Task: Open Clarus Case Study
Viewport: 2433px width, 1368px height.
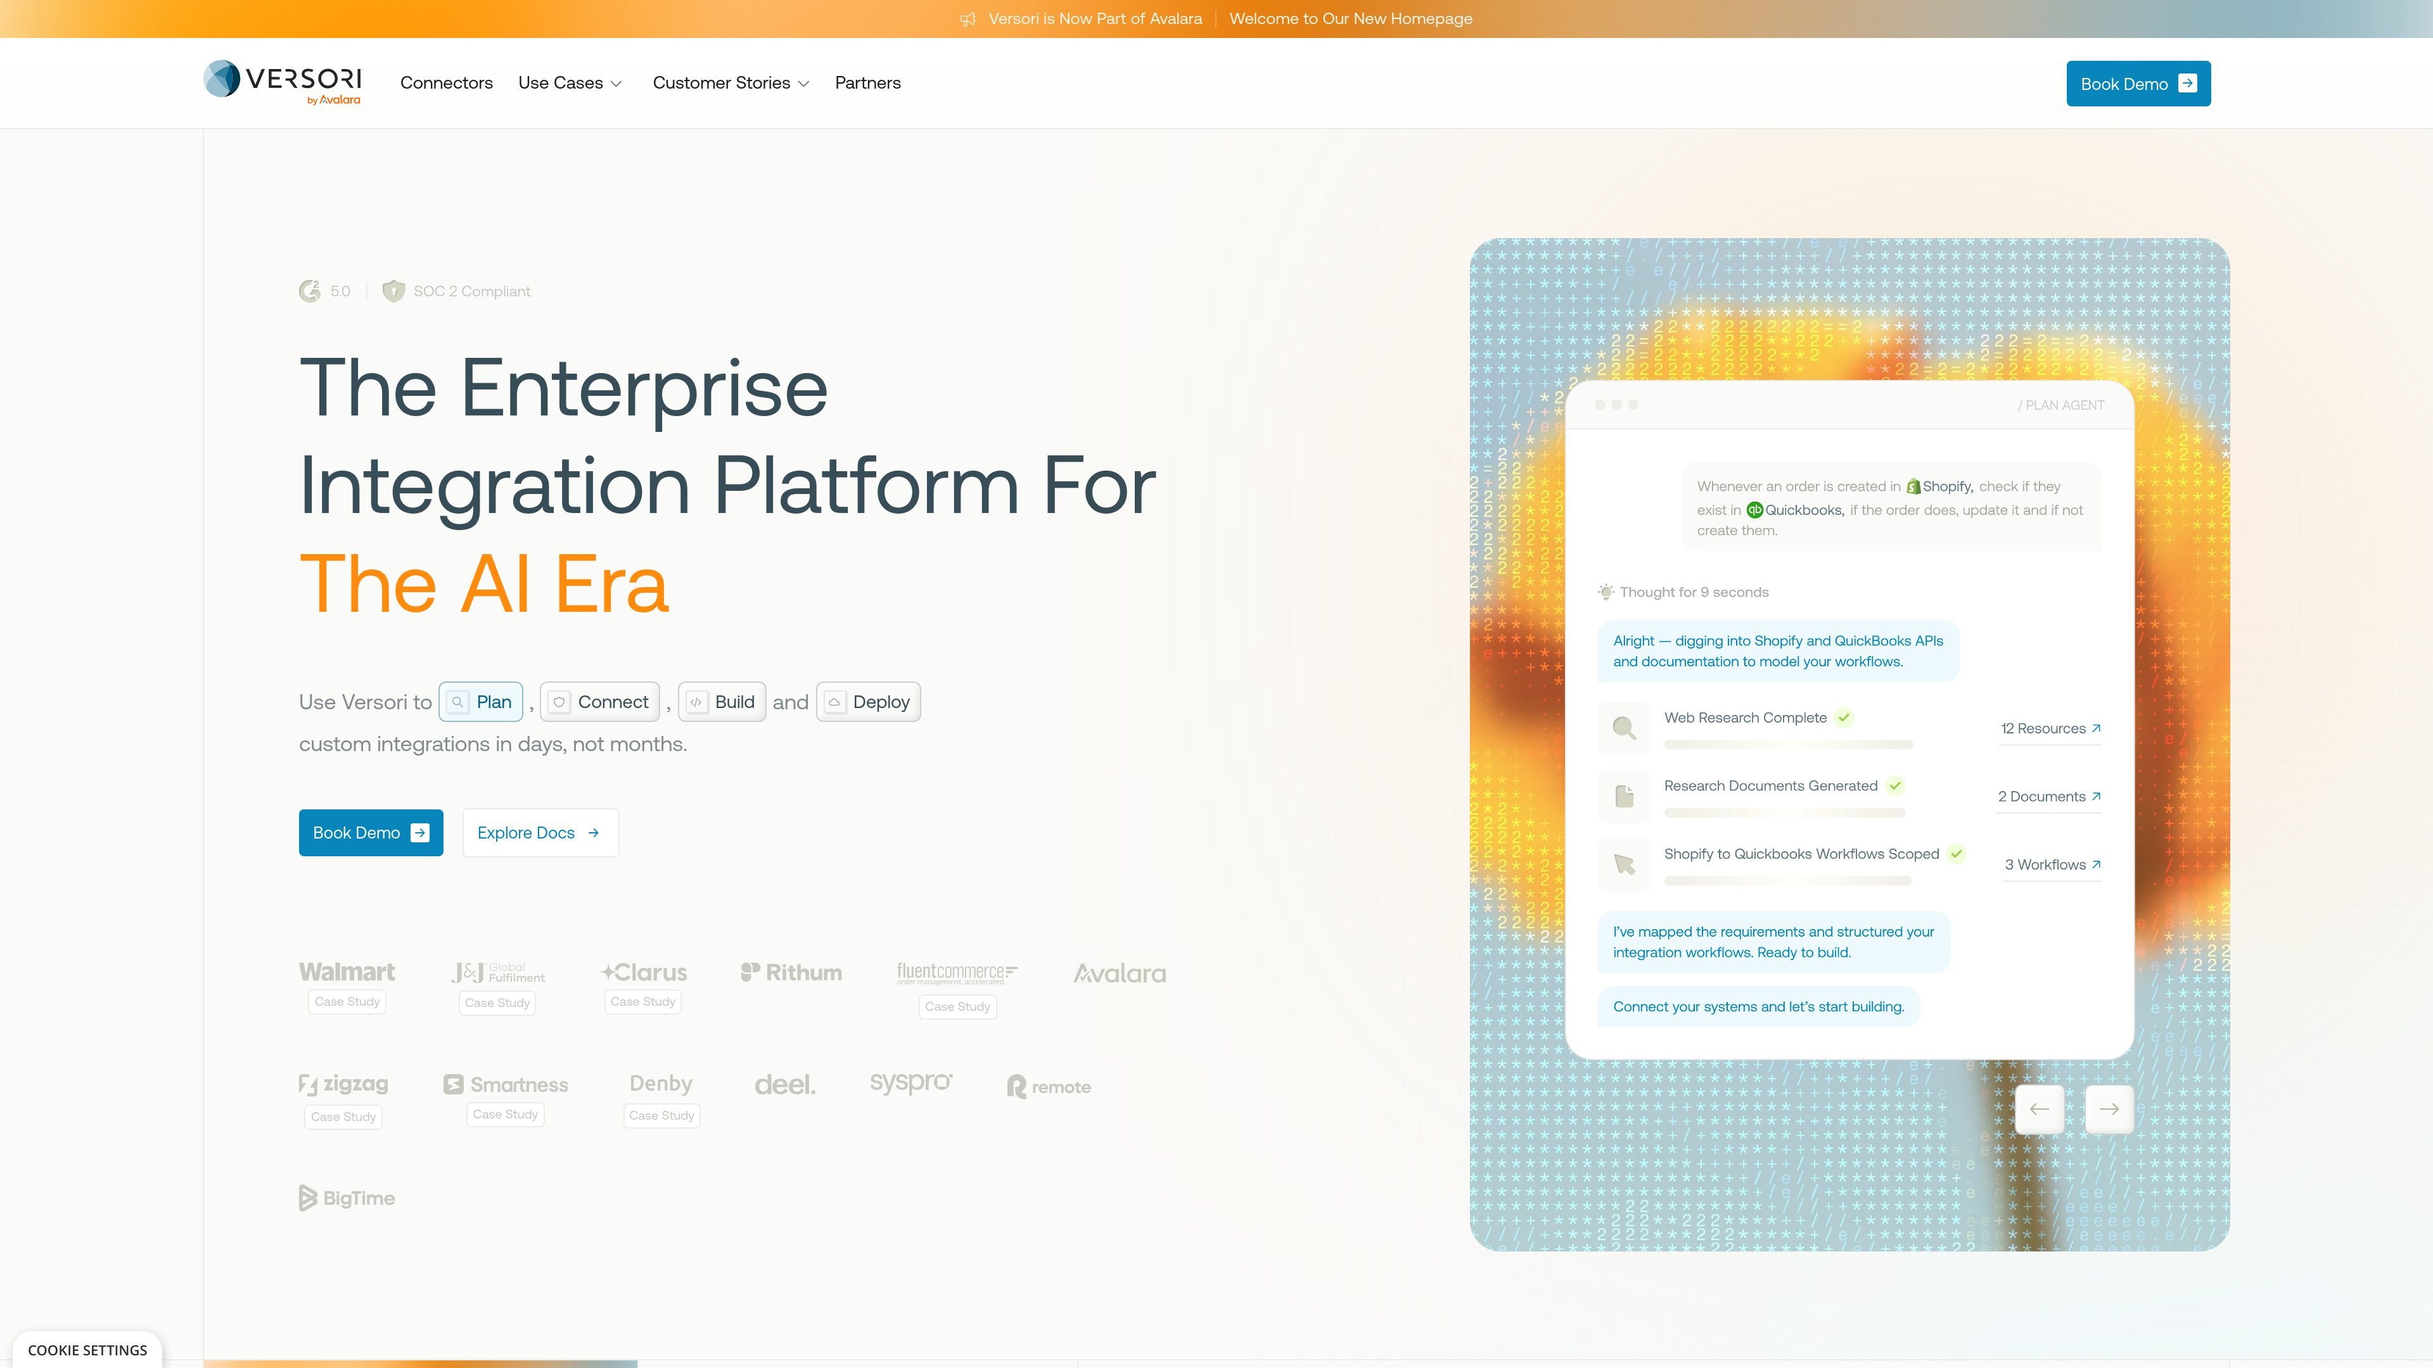Action: click(x=643, y=1002)
